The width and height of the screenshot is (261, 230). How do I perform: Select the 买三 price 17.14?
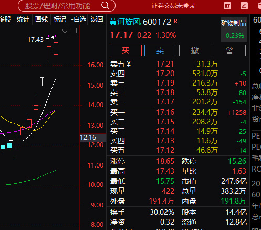point(165,131)
